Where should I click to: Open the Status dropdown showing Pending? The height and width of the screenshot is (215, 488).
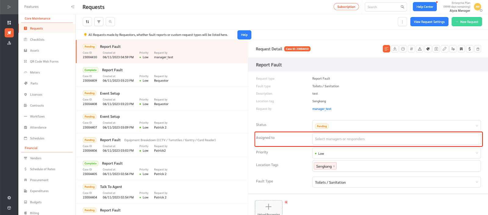point(396,126)
